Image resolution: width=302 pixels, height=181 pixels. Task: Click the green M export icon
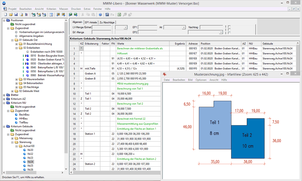76,15
